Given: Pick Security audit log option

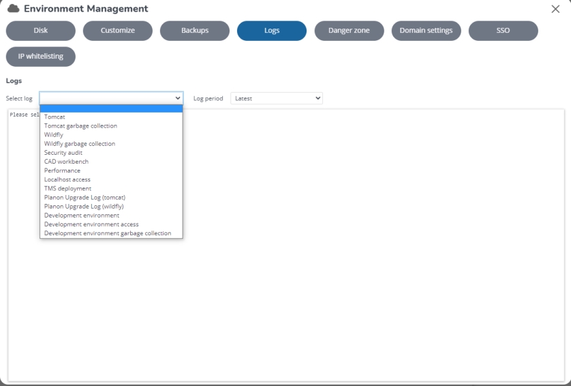Looking at the screenshot, I should click(x=63, y=153).
